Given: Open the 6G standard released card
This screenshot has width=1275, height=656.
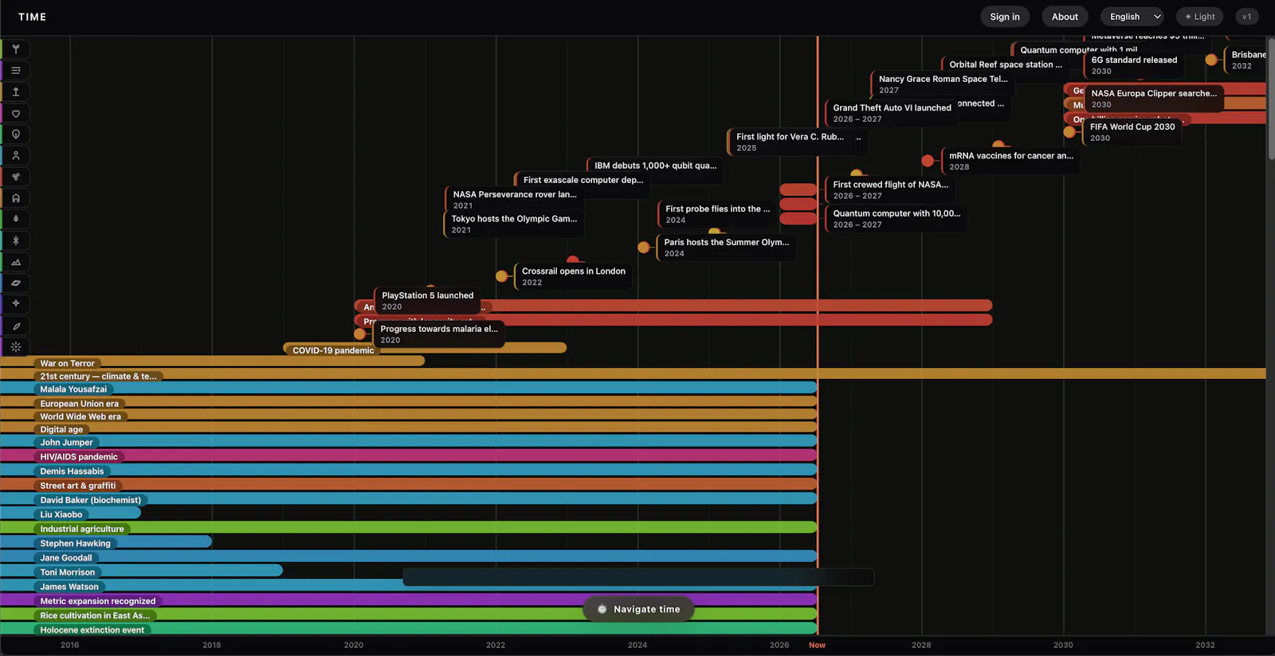Looking at the screenshot, I should pos(1135,65).
